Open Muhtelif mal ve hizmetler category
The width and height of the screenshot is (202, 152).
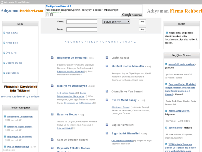click(128, 66)
